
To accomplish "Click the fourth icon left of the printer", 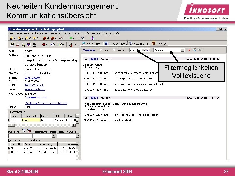I will click(x=29, y=45).
